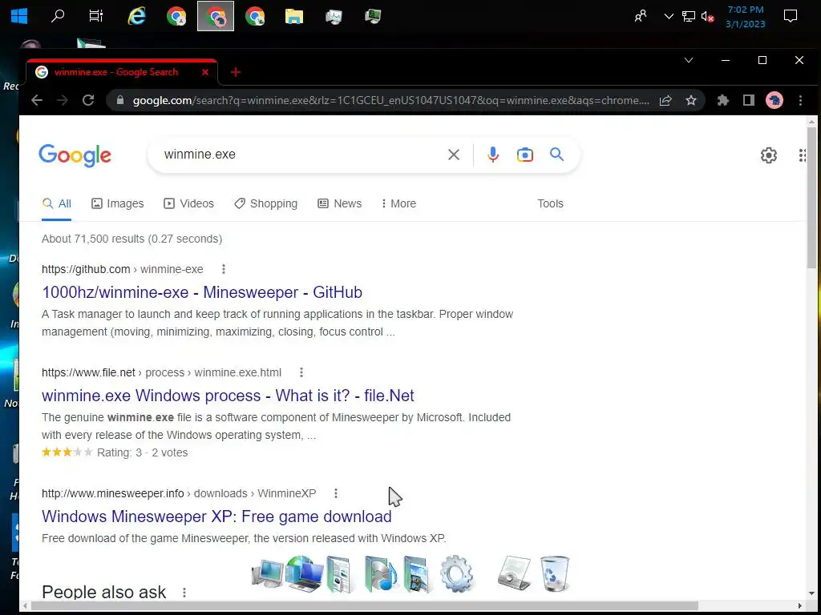Focus the Google search input field

(x=301, y=155)
